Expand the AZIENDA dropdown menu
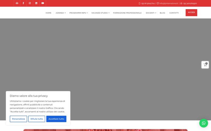This screenshot has height=131, width=211. tap(61, 13)
